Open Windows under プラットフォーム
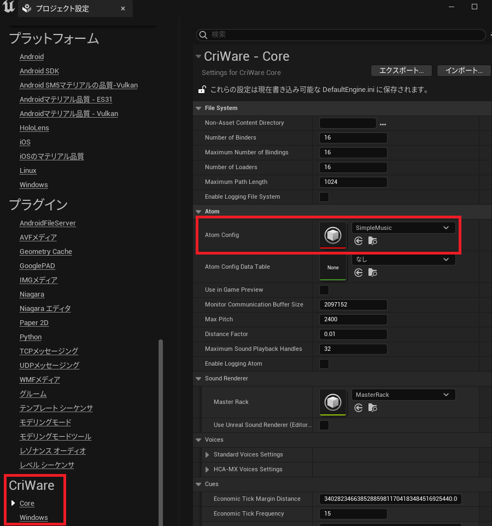The height and width of the screenshot is (526, 492). tap(33, 185)
